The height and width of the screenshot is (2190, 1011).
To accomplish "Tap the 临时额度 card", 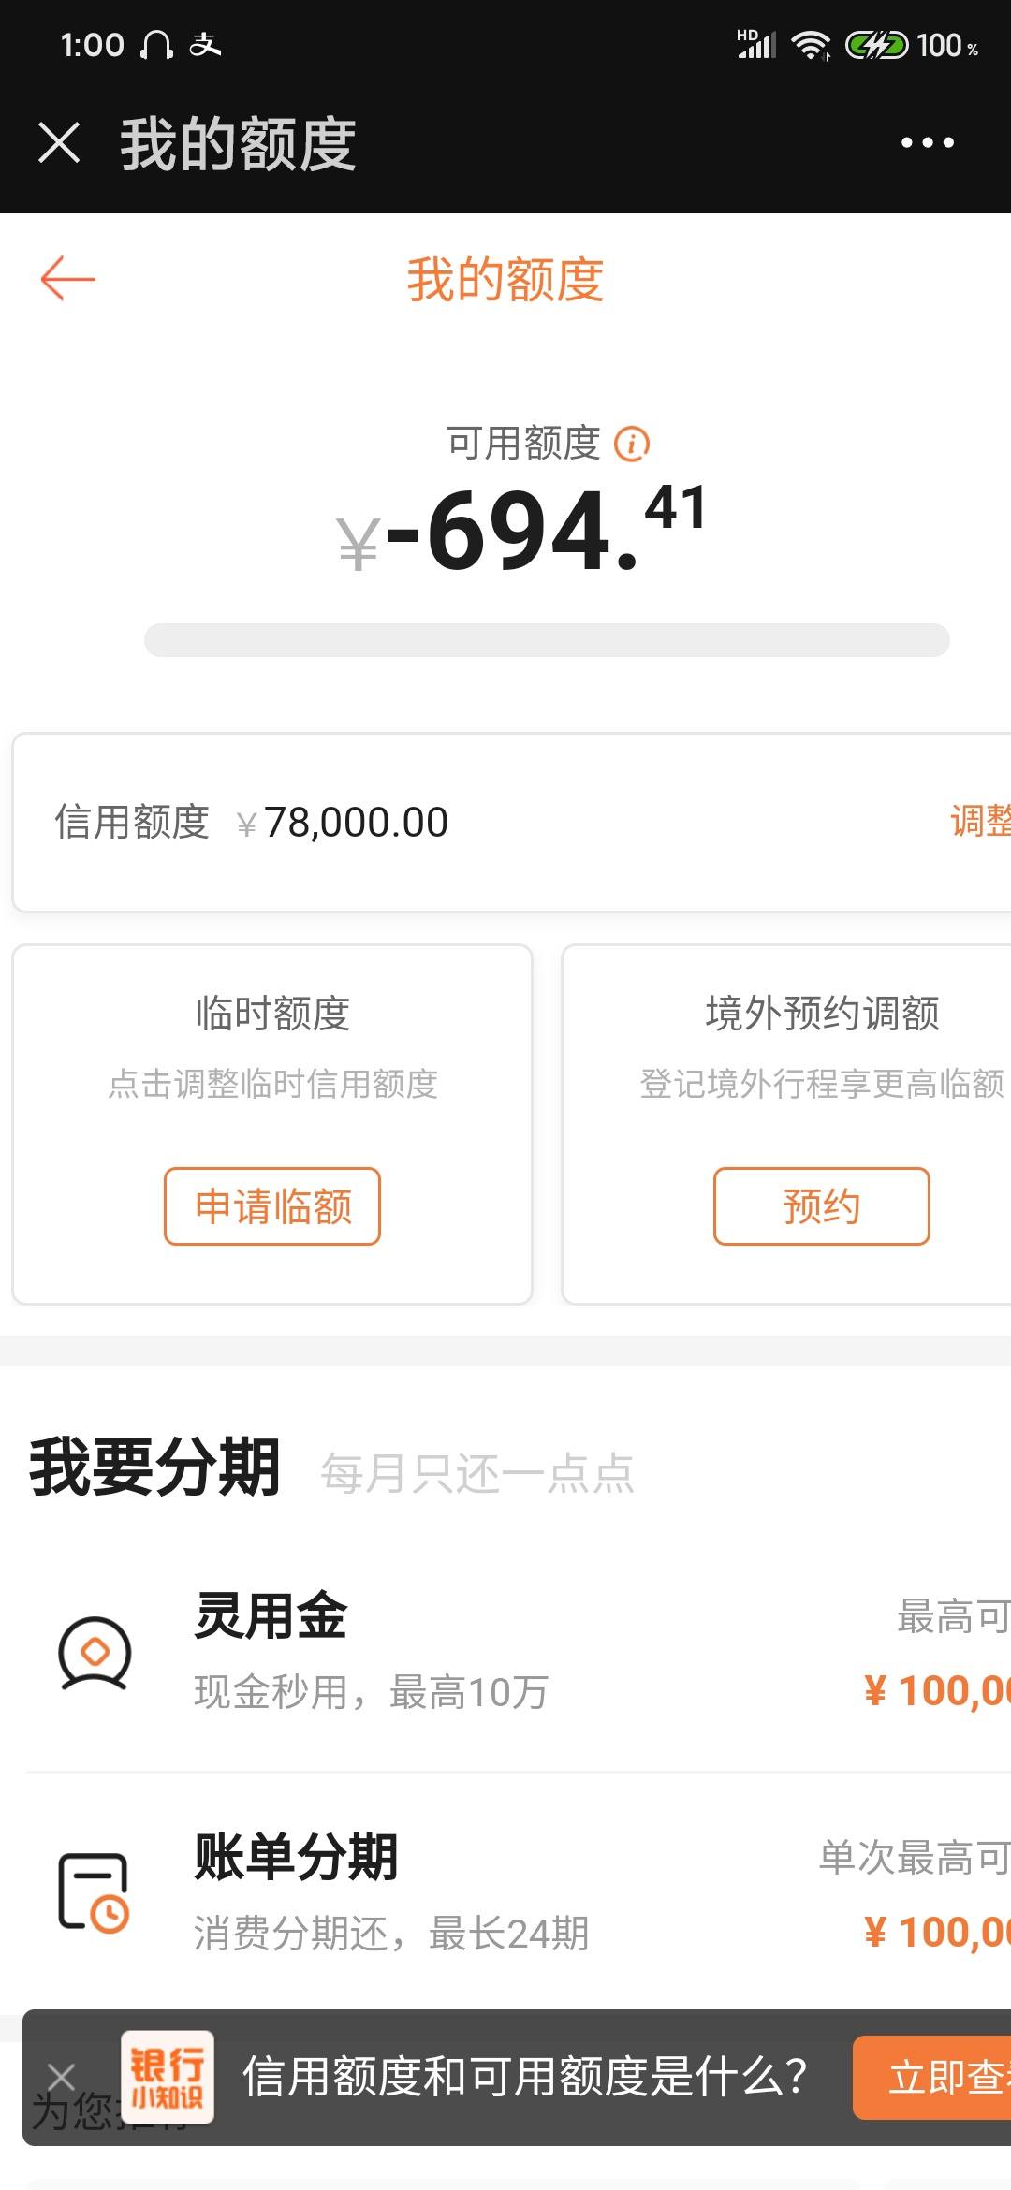I will tap(272, 1124).
